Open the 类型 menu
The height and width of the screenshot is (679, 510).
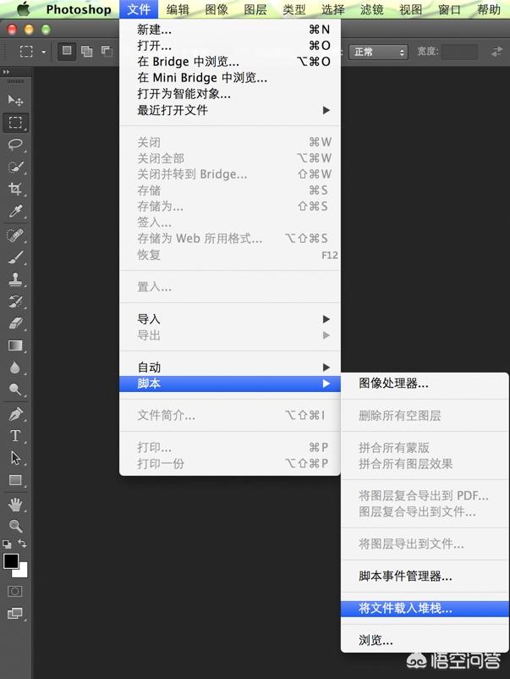pos(294,9)
